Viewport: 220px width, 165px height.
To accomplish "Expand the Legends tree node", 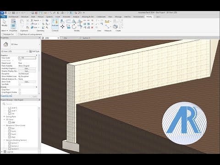I will pyautogui.click(x=2, y=152).
